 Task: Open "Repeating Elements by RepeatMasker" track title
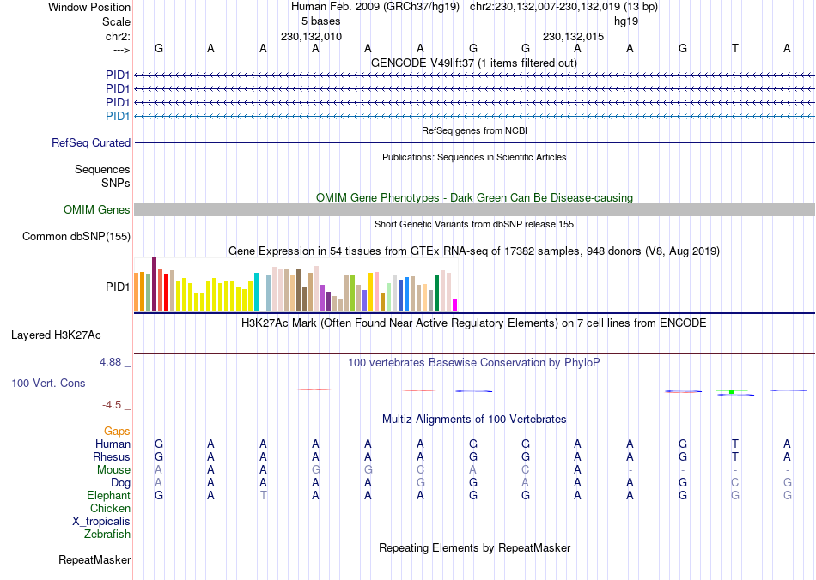[x=474, y=547]
